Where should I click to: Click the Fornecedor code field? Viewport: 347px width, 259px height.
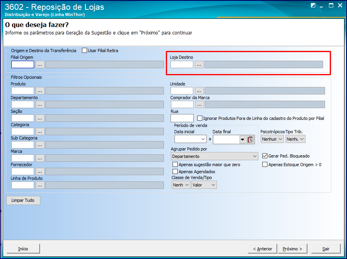[23, 171]
